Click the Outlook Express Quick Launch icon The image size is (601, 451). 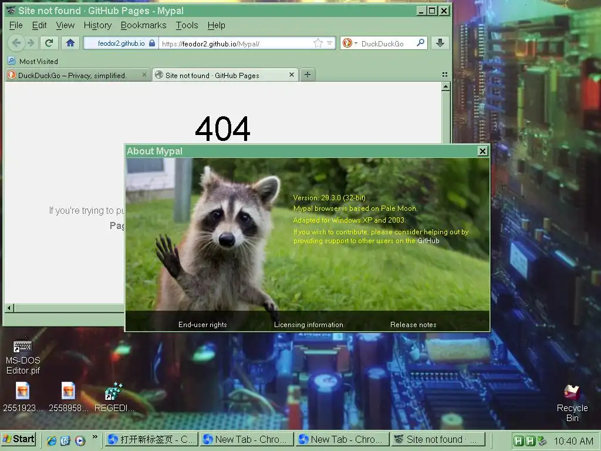pyautogui.click(x=66, y=440)
